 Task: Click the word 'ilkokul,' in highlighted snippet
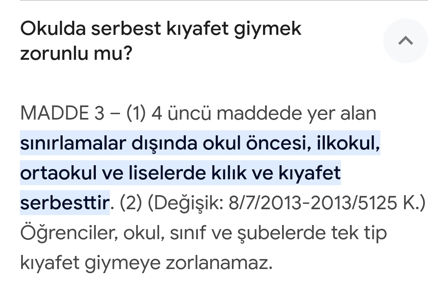[x=348, y=143]
